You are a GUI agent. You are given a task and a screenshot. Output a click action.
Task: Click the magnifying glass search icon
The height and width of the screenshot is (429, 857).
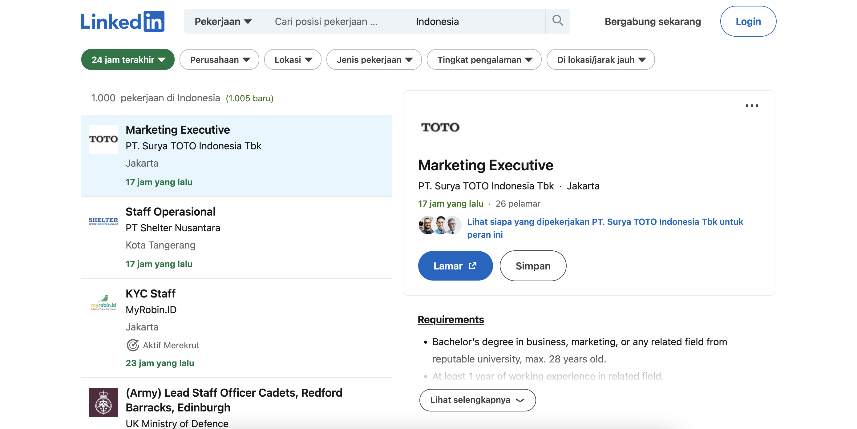click(557, 21)
